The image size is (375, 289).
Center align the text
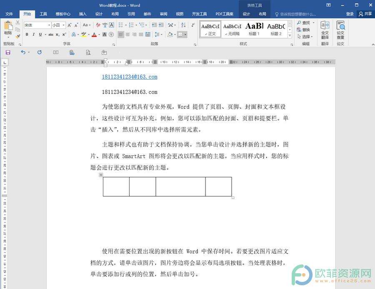pos(128,35)
